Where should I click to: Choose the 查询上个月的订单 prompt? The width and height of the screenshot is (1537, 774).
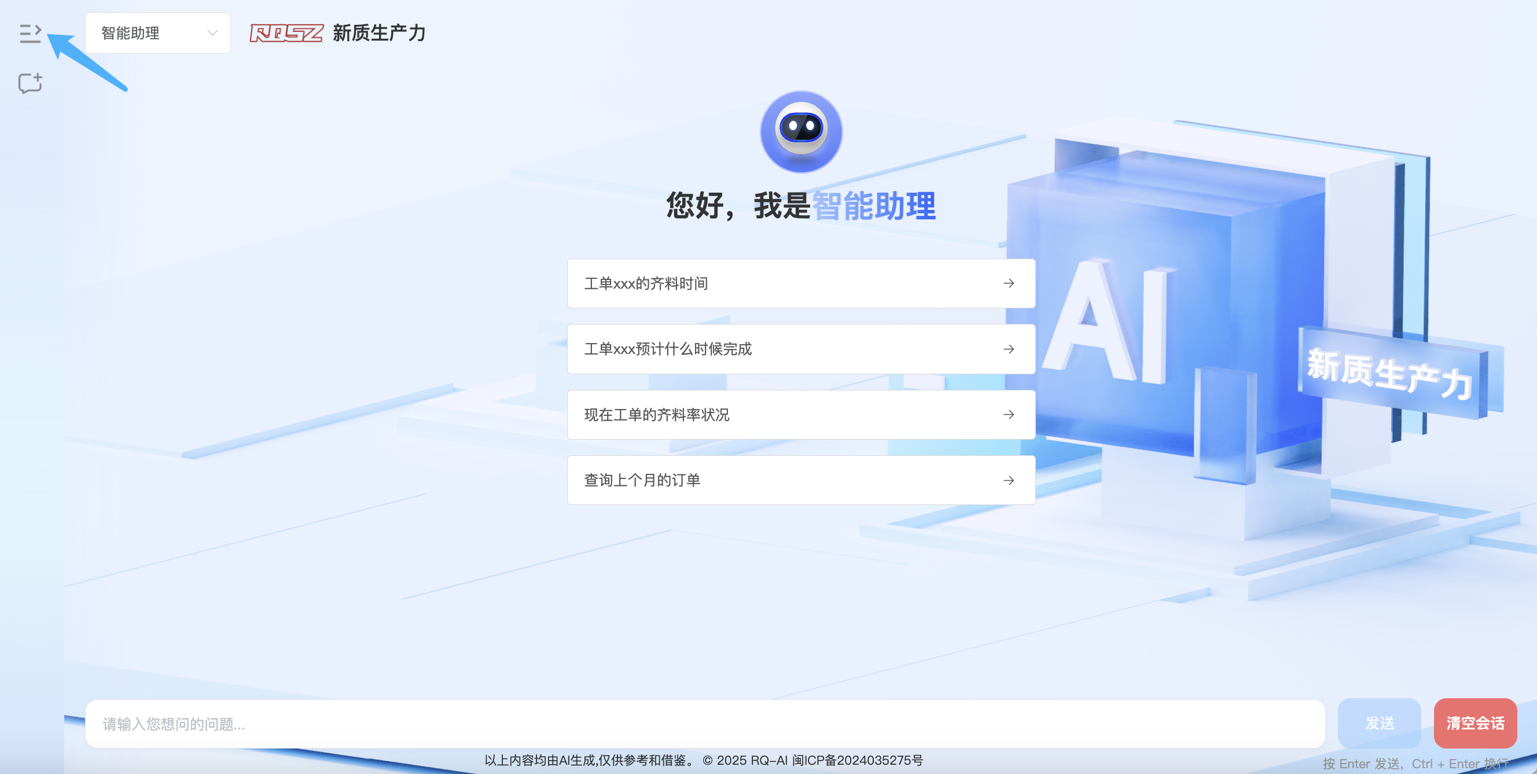click(642, 480)
